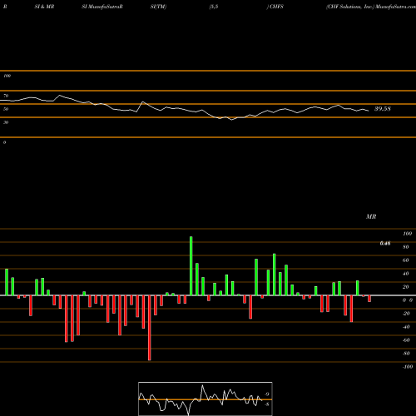Click the 70 level label on RSI axis
This screenshot has height=416, width=416.
point(6,96)
